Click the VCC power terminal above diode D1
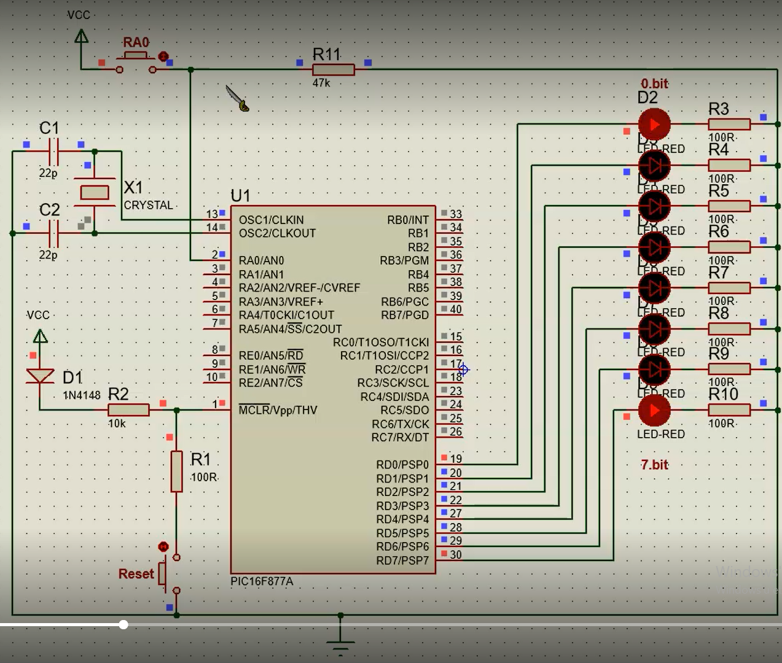Viewport: 782px width, 663px height. [40, 336]
